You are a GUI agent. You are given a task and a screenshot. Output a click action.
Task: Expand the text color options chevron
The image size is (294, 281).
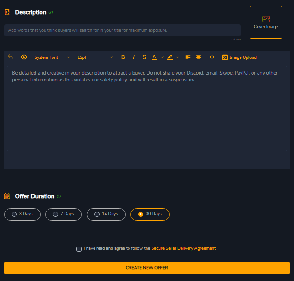(x=162, y=57)
